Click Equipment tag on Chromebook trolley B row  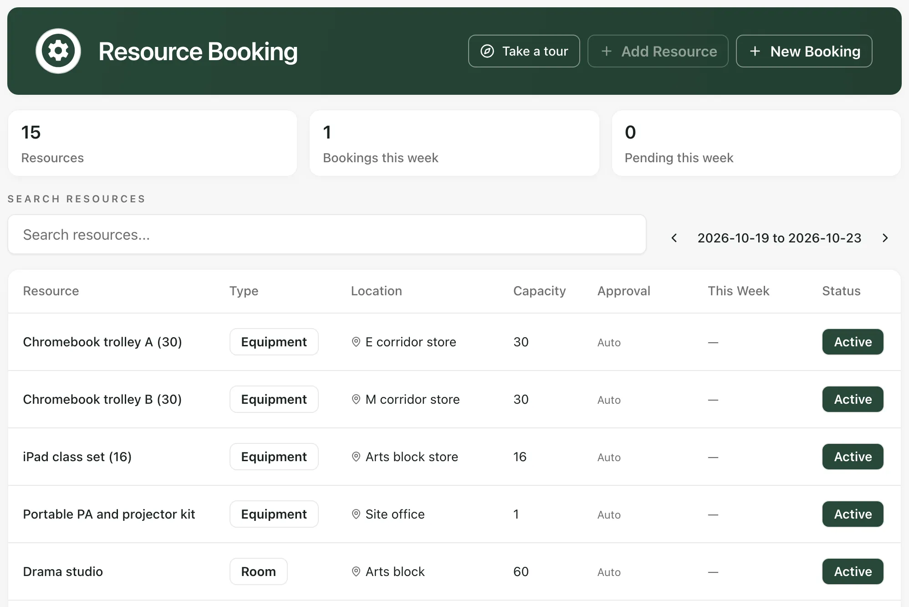[274, 399]
